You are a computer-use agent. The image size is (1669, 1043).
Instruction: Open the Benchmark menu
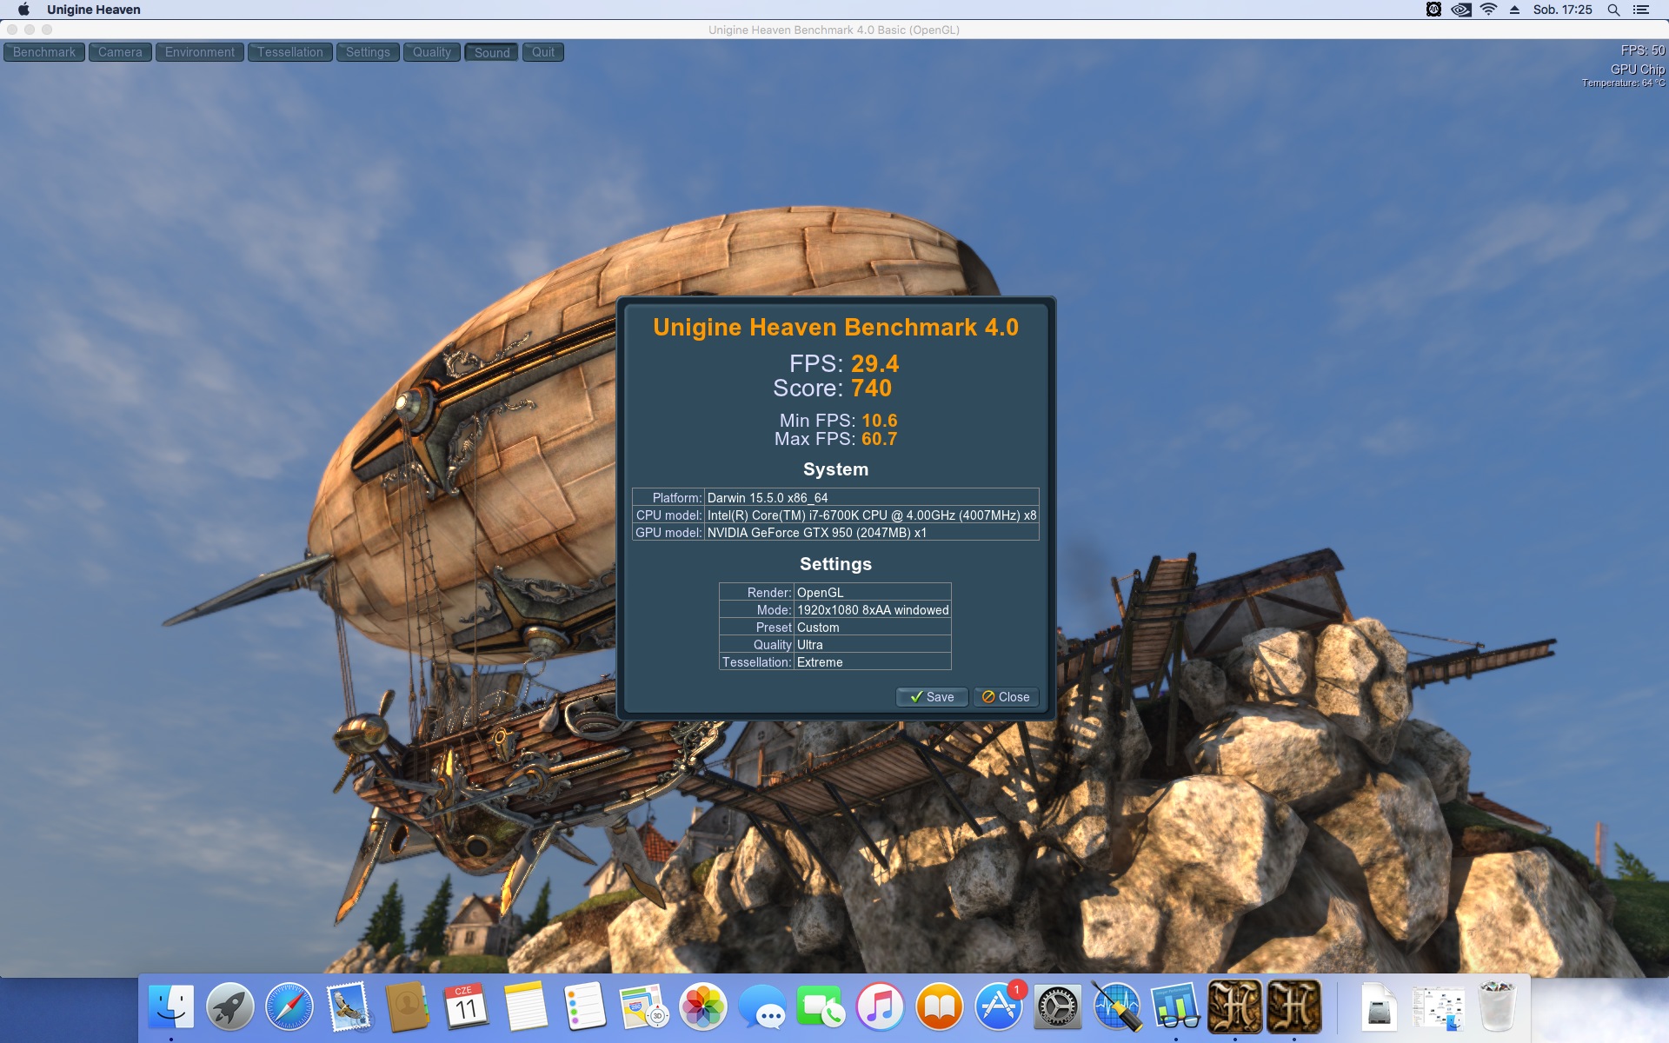(x=44, y=52)
